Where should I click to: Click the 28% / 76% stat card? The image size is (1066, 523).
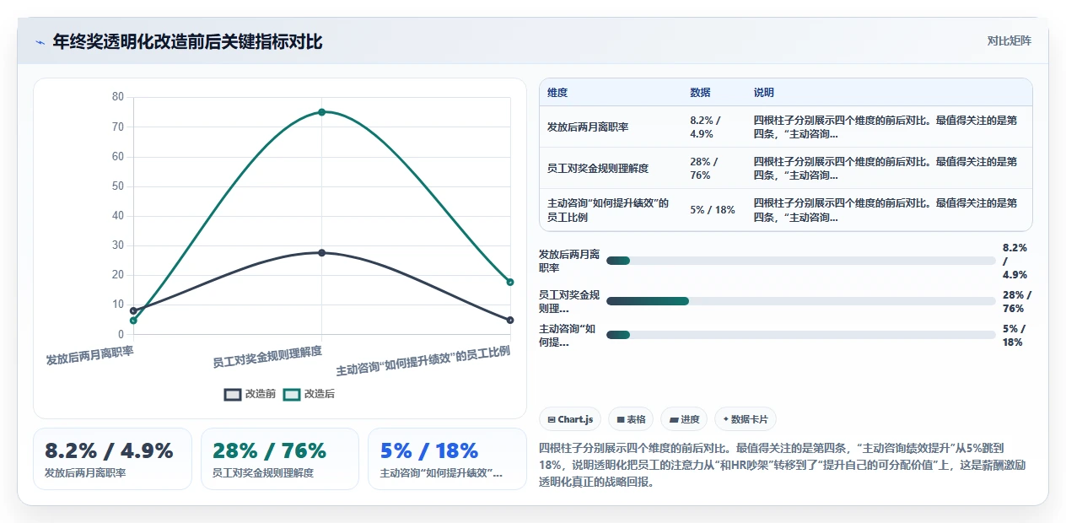coord(280,459)
